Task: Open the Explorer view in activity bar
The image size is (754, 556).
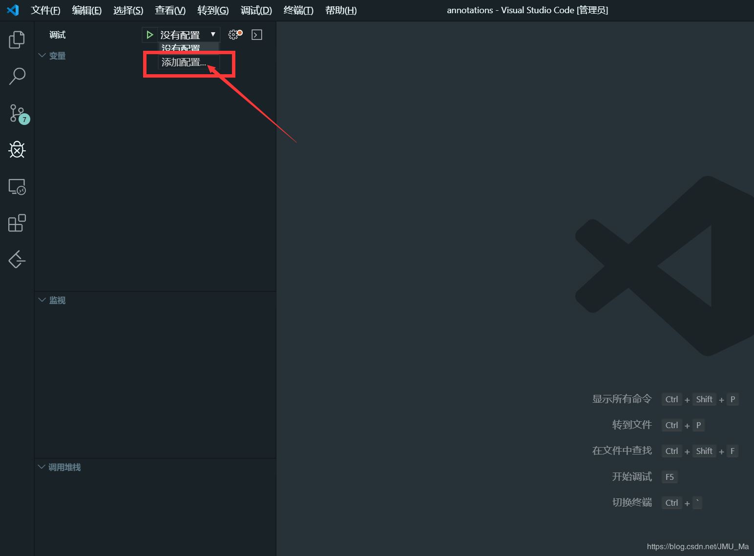Action: 17,40
